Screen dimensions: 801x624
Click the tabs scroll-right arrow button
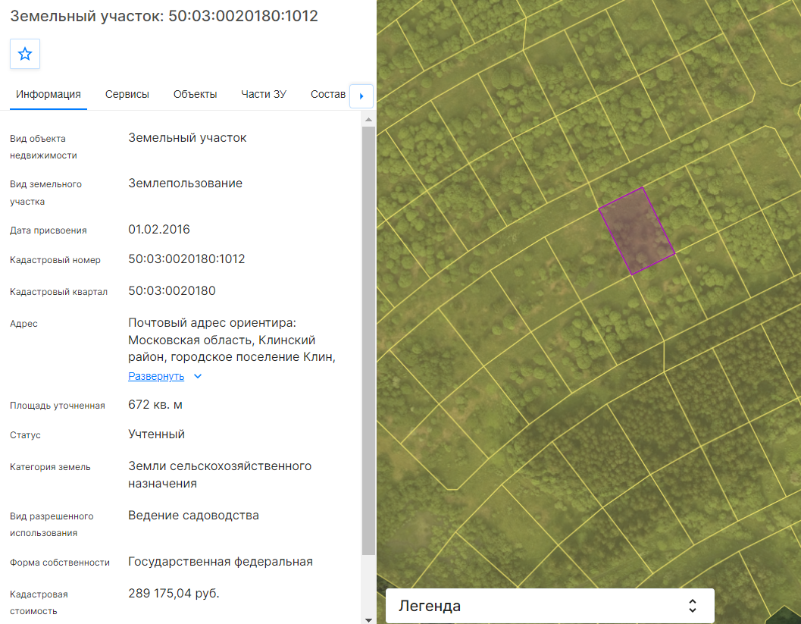(x=361, y=96)
